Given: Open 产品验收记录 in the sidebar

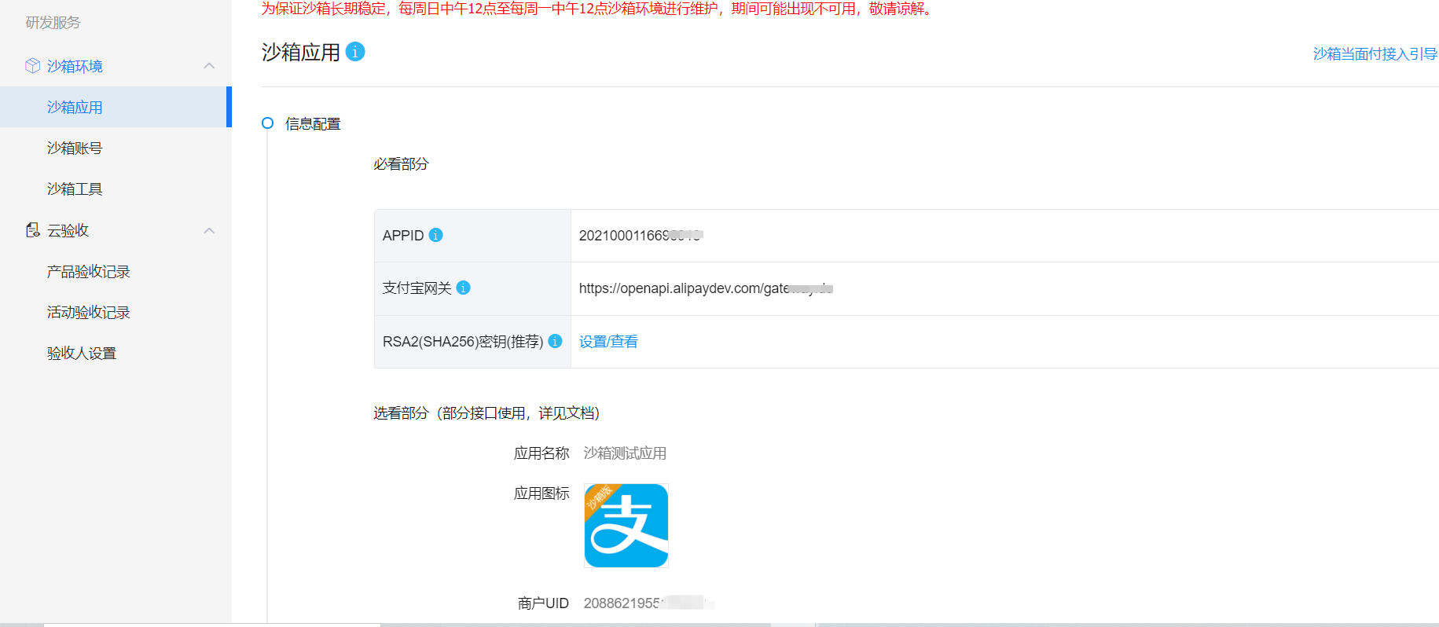Looking at the screenshot, I should click(88, 271).
